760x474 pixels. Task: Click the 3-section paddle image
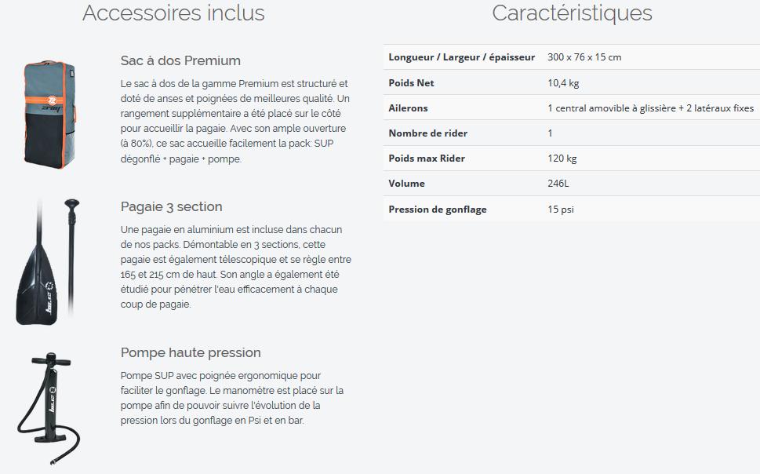point(48,261)
